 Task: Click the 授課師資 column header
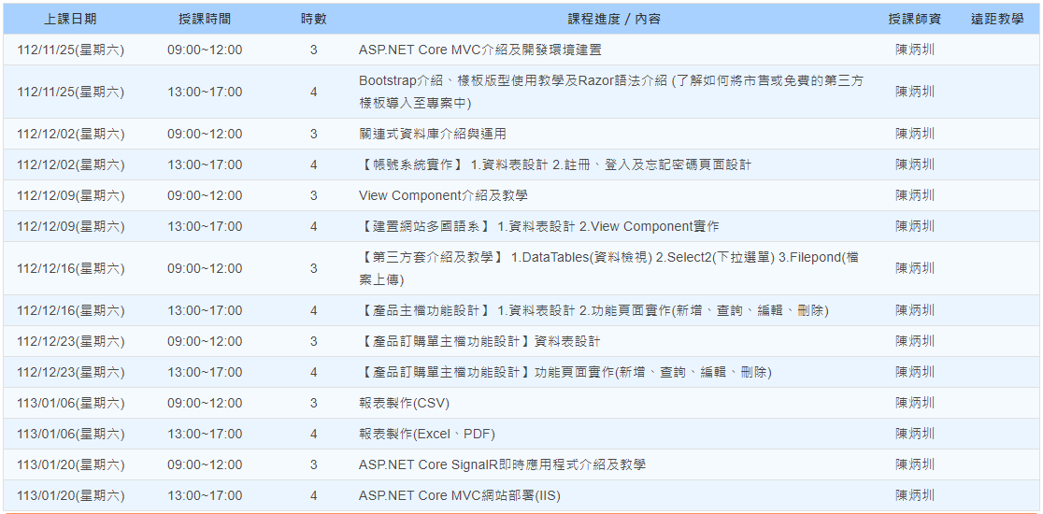point(914,19)
